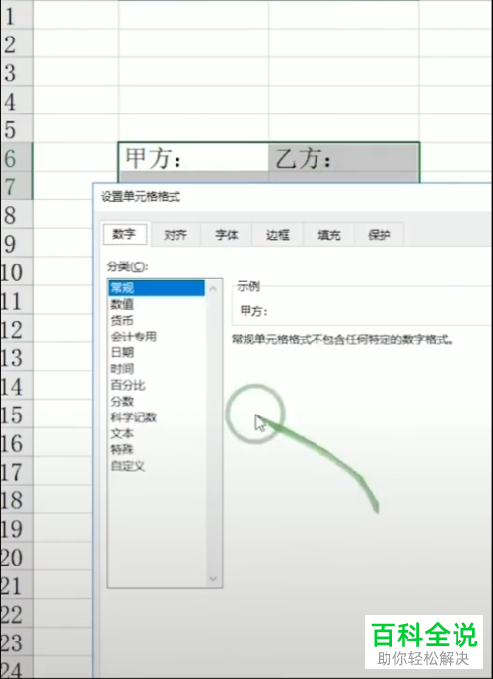Switch to the 保护 tab
Screen dimensions: 493x679
pos(380,235)
